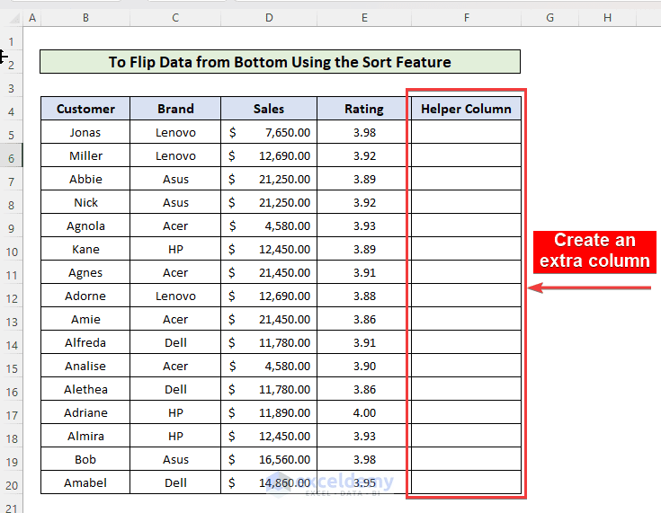This screenshot has width=661, height=513.
Task: Click Adriane's sales value 11,890.00
Action: click(269, 412)
